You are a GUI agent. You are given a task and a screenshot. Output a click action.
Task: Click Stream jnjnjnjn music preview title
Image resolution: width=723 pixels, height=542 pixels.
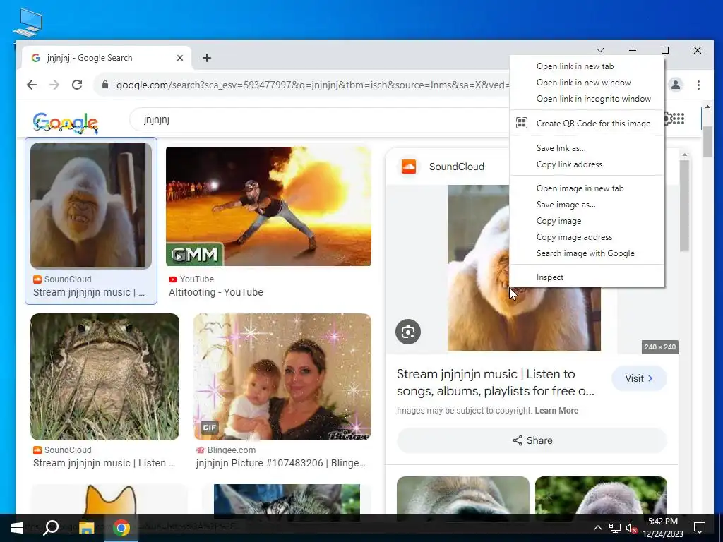[x=495, y=383]
